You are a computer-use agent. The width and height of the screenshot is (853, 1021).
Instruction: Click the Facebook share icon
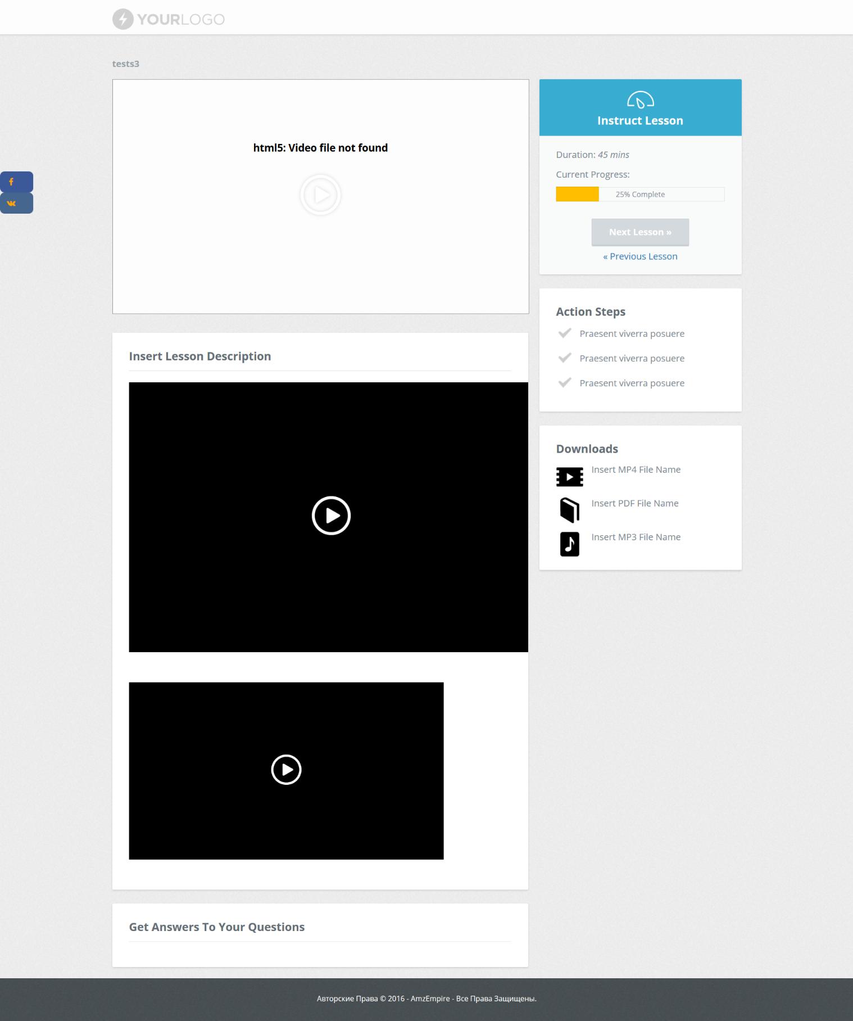click(11, 182)
